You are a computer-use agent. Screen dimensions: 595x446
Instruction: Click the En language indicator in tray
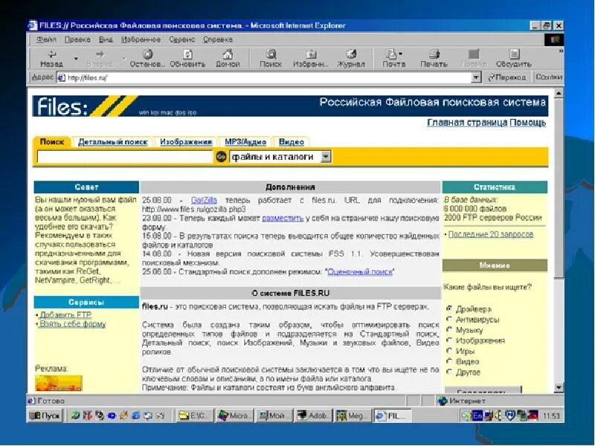477,416
